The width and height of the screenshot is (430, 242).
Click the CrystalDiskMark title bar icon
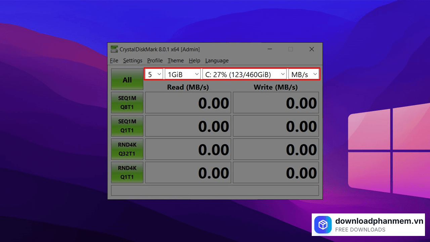[x=114, y=49]
